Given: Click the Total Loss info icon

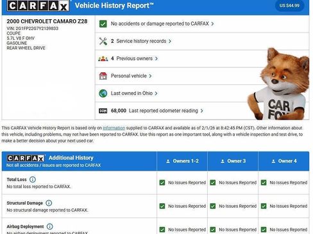Looking at the screenshot, I should (x=33, y=180).
